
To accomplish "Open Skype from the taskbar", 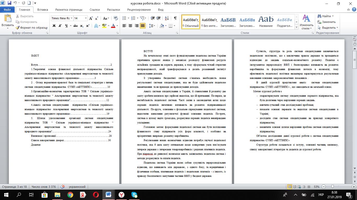I will tap(134, 195).
